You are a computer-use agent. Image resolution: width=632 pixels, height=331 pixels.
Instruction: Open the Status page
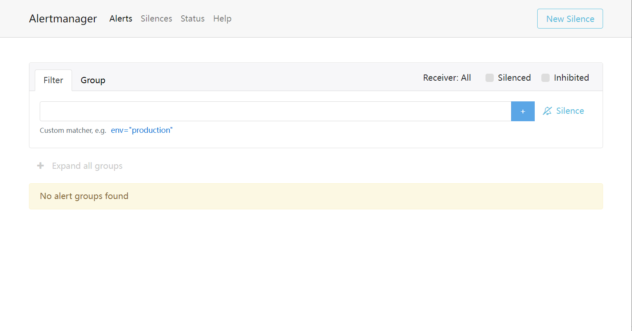[x=192, y=19]
